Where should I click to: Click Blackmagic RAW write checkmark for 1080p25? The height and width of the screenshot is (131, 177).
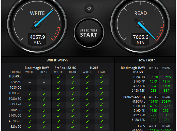click(30, 94)
